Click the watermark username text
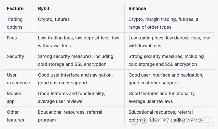Image resolution: width=218 pixels, height=129 pixels. (178, 120)
